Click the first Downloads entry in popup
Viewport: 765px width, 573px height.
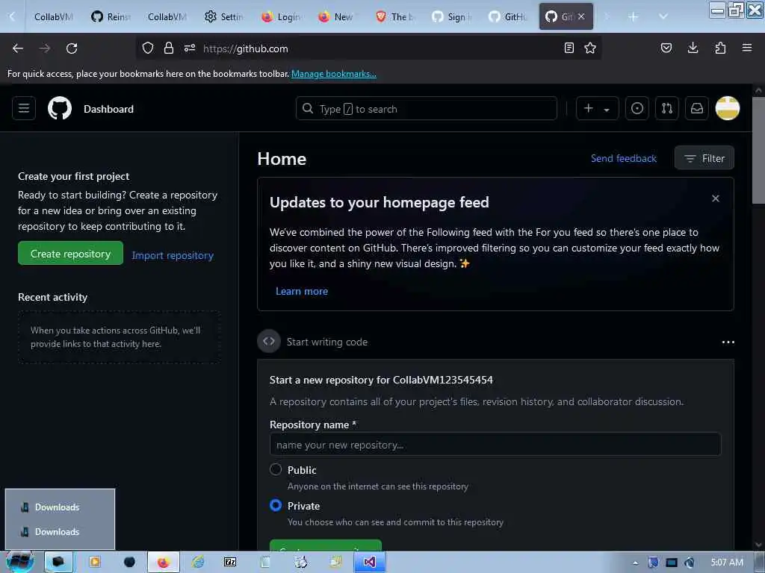(57, 507)
